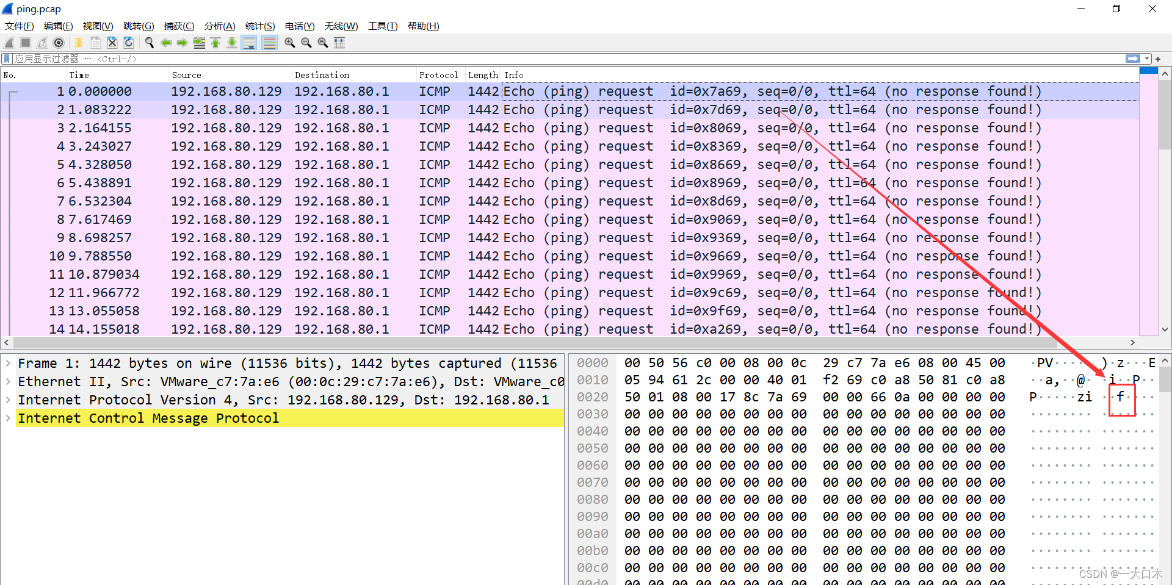The height and width of the screenshot is (585, 1172).
Task: Open the 捕获 menu
Action: click(179, 26)
